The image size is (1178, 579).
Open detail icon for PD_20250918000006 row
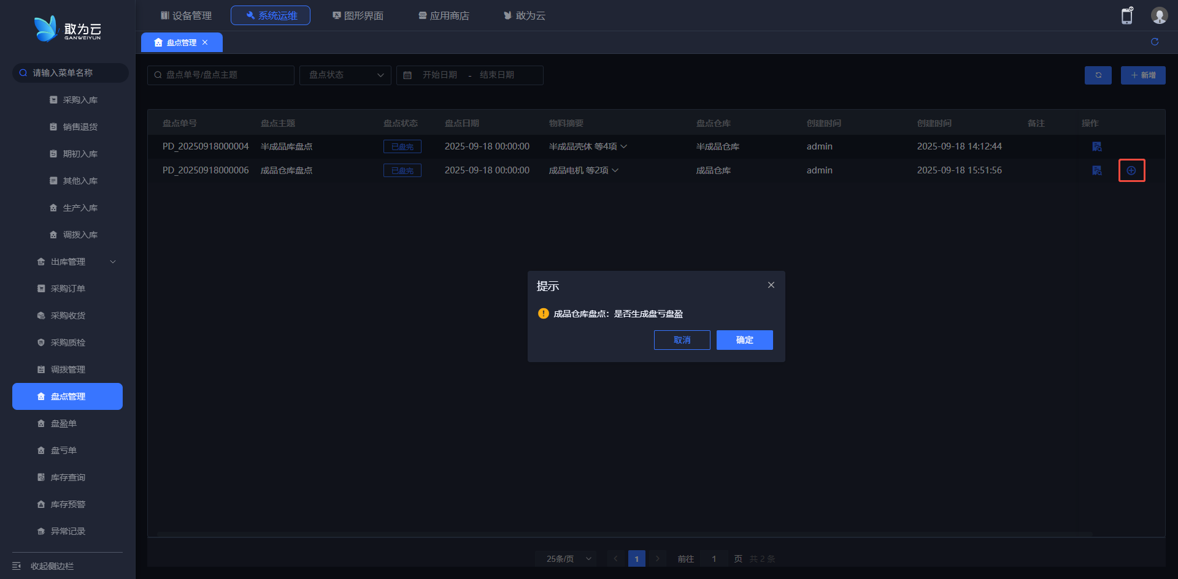(1097, 170)
